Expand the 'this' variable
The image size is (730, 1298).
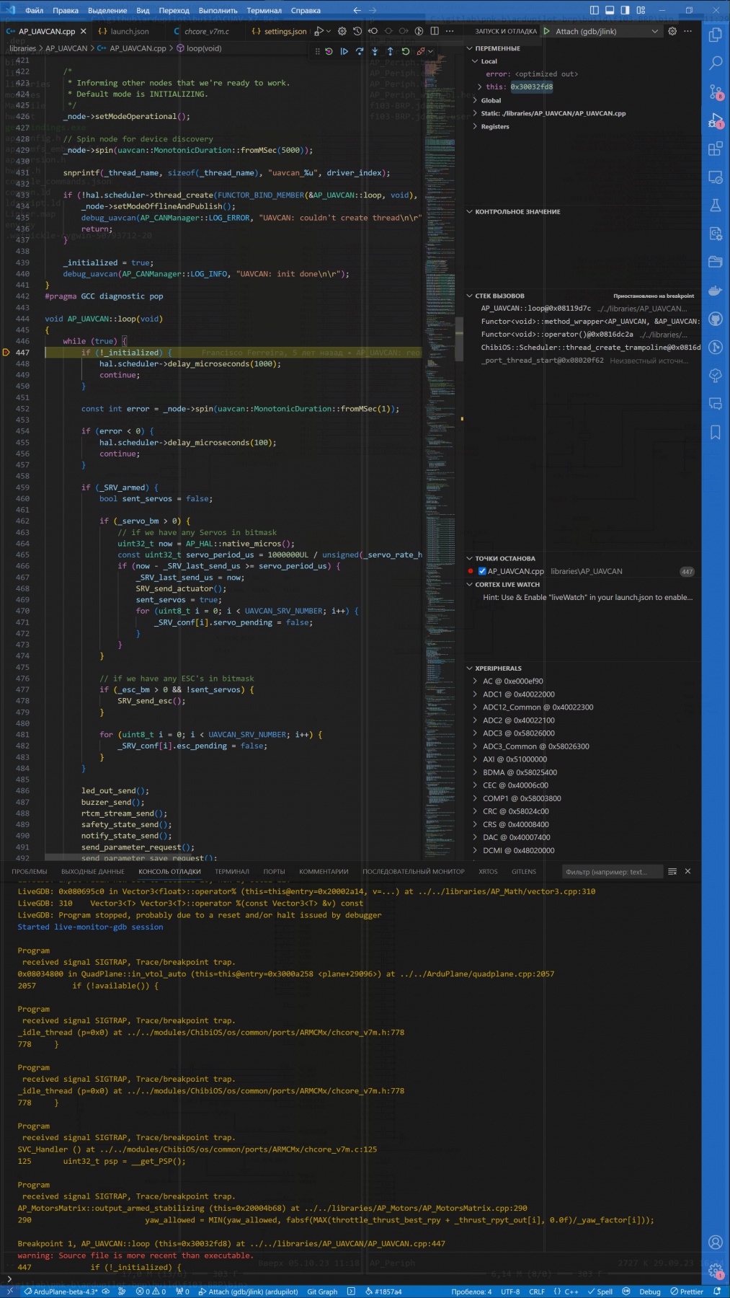480,87
